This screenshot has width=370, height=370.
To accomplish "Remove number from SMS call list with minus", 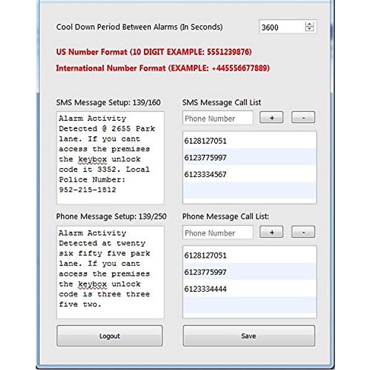I will tap(303, 118).
